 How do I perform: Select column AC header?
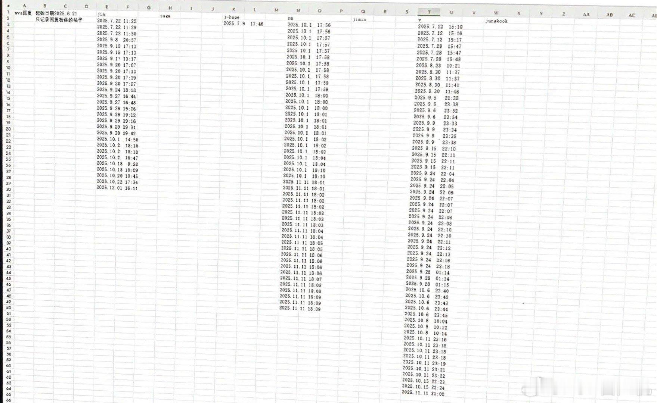[632, 15]
